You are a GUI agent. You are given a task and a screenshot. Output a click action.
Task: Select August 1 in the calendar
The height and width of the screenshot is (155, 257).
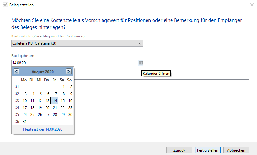point(63,87)
